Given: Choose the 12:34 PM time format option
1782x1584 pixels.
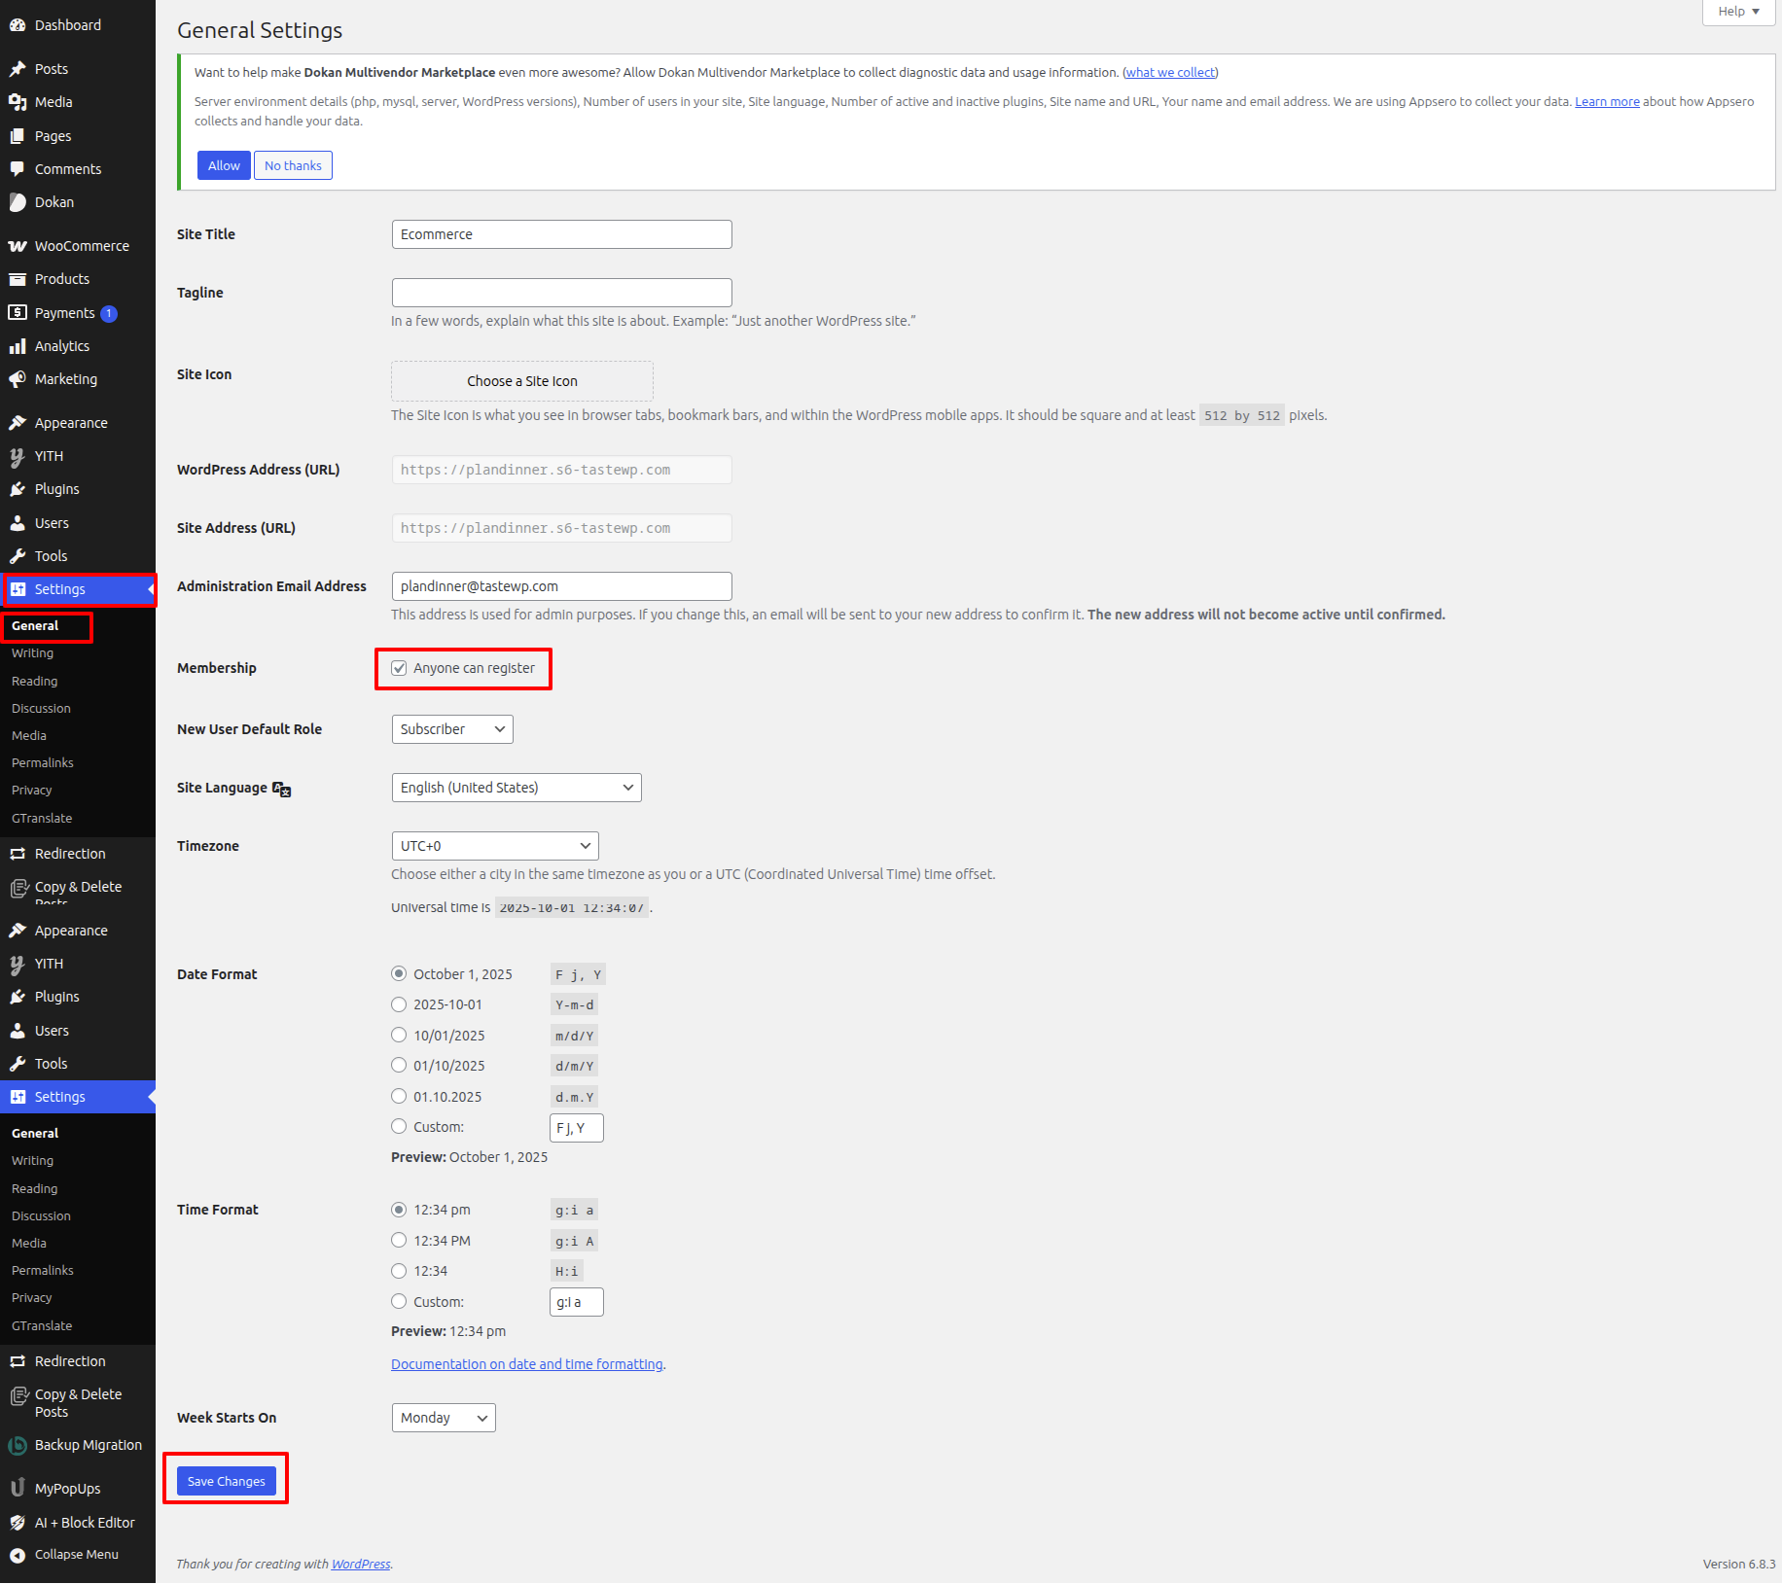Looking at the screenshot, I should (x=399, y=1241).
